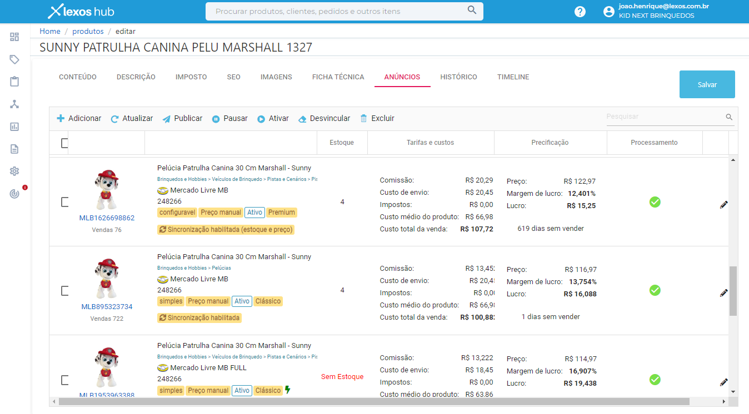This screenshot has height=414, width=749.
Task: Open the sidebar settings gear icon
Action: click(x=14, y=171)
